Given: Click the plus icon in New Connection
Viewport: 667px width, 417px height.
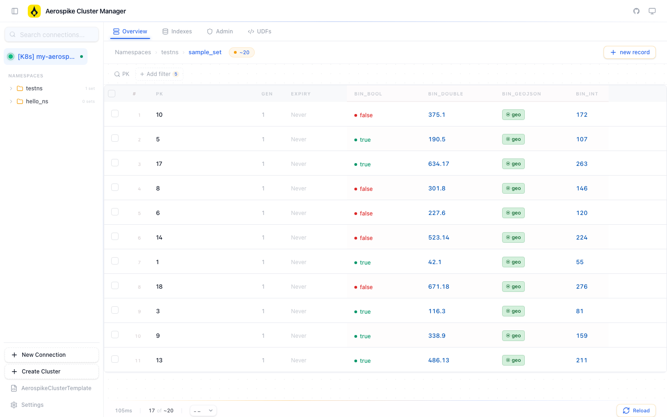Looking at the screenshot, I should click(14, 355).
